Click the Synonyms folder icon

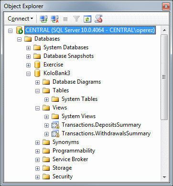(x=46, y=142)
